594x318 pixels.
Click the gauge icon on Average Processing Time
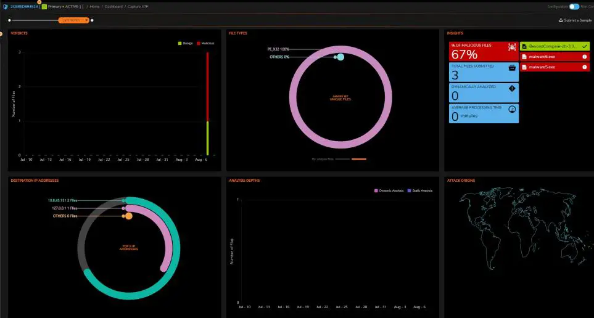coord(512,109)
